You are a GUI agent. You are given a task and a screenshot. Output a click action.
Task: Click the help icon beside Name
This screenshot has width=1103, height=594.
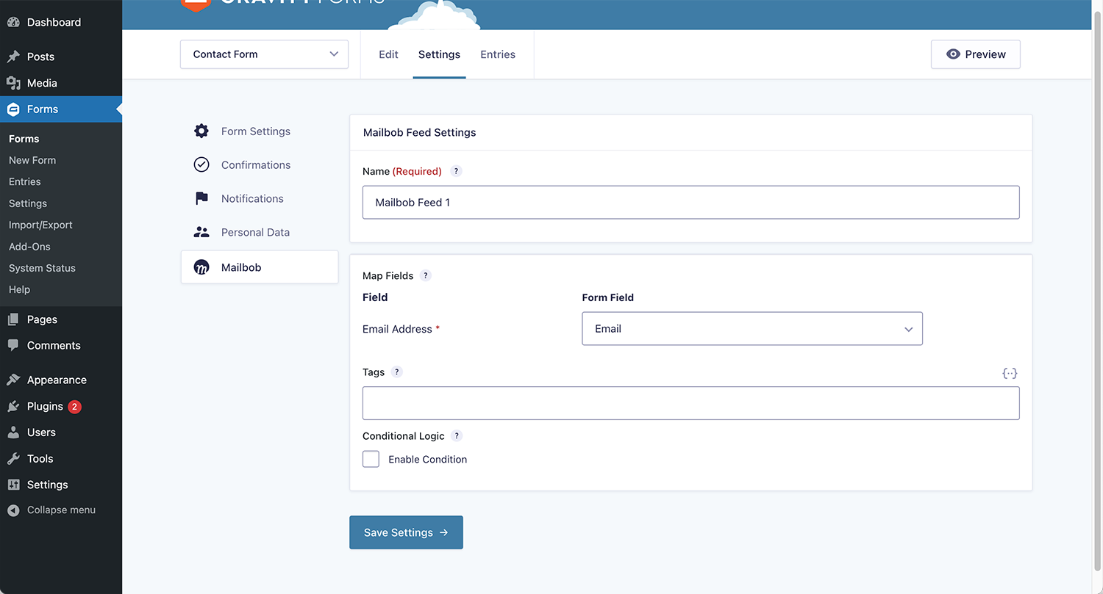(456, 171)
